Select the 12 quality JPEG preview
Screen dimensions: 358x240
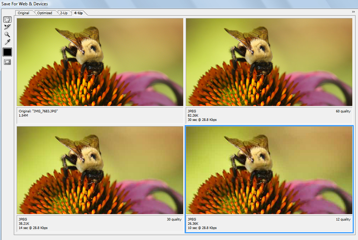pyautogui.click(x=269, y=170)
